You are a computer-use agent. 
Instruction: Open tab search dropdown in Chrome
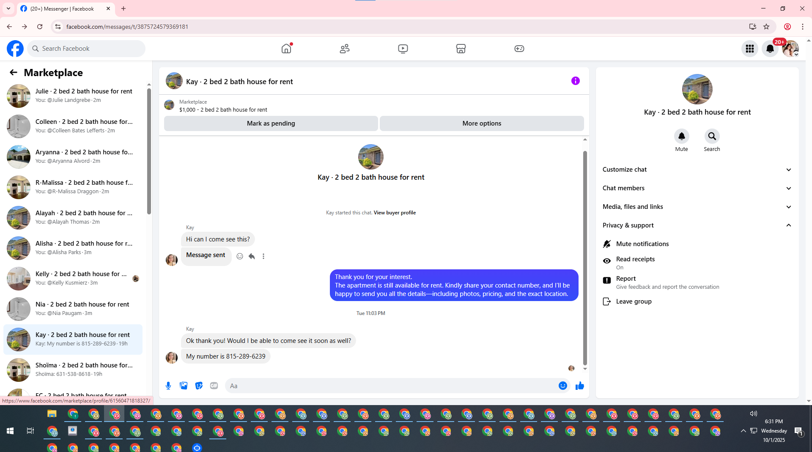tap(8, 8)
